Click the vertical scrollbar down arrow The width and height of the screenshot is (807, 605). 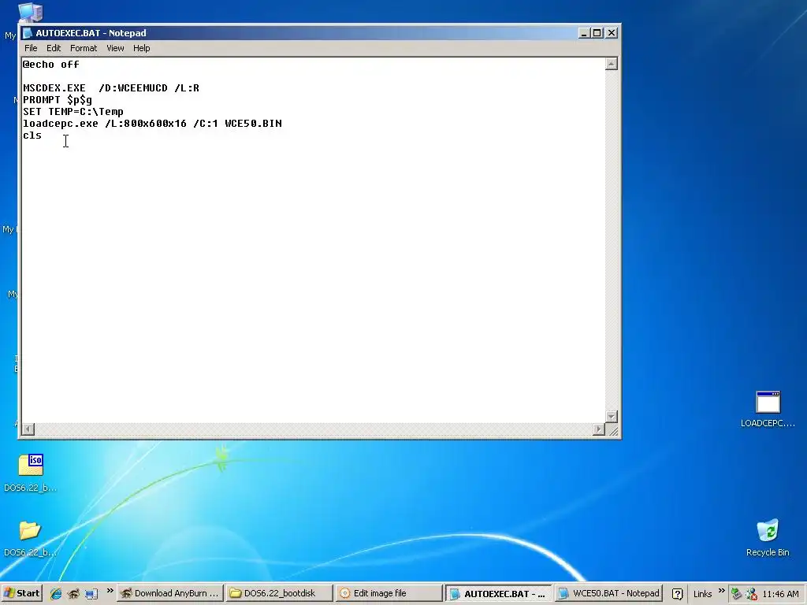point(611,416)
